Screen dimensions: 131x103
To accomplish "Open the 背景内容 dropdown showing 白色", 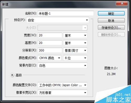I will pos(62,66).
